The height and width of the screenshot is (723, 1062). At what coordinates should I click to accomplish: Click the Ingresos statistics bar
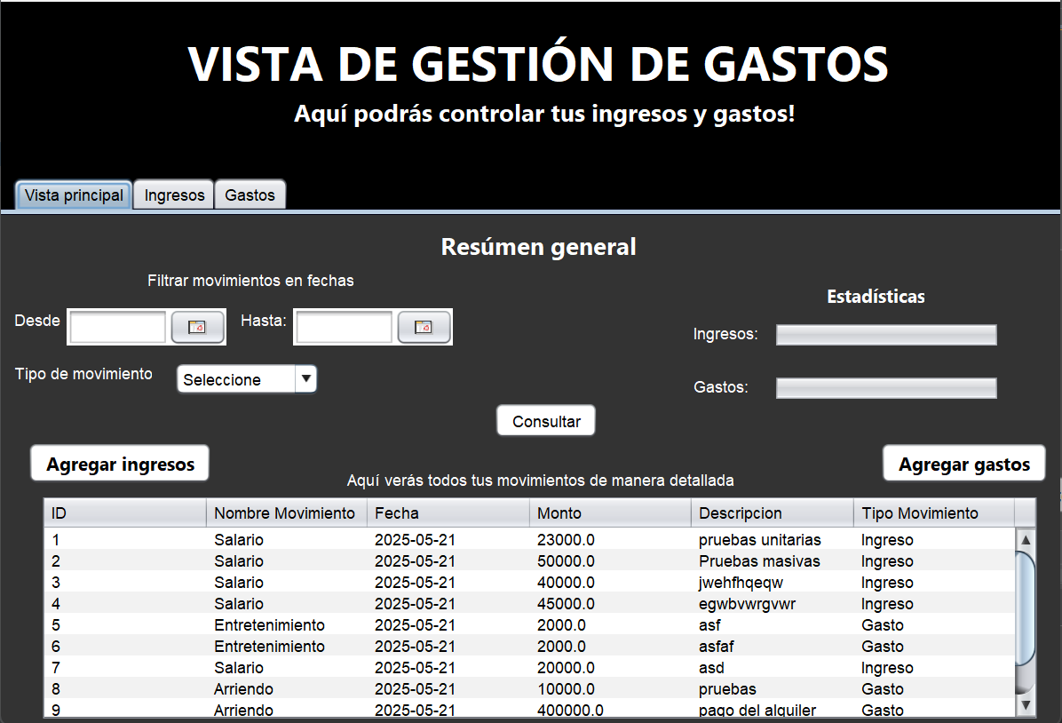(885, 335)
